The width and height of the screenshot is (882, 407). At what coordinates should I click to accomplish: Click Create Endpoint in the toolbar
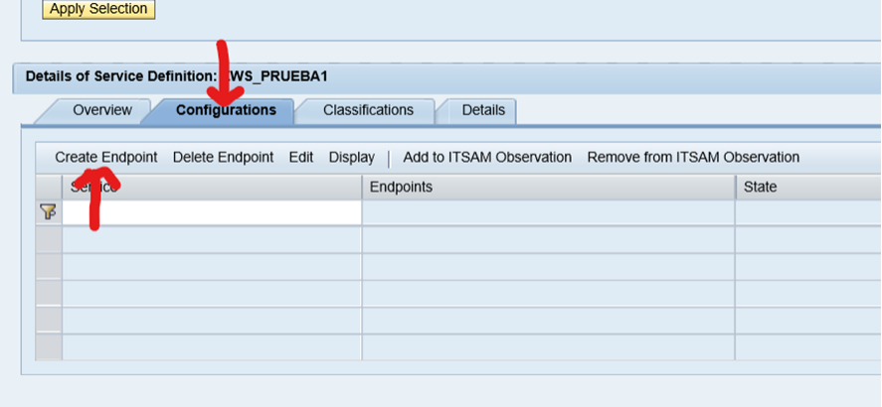[106, 157]
